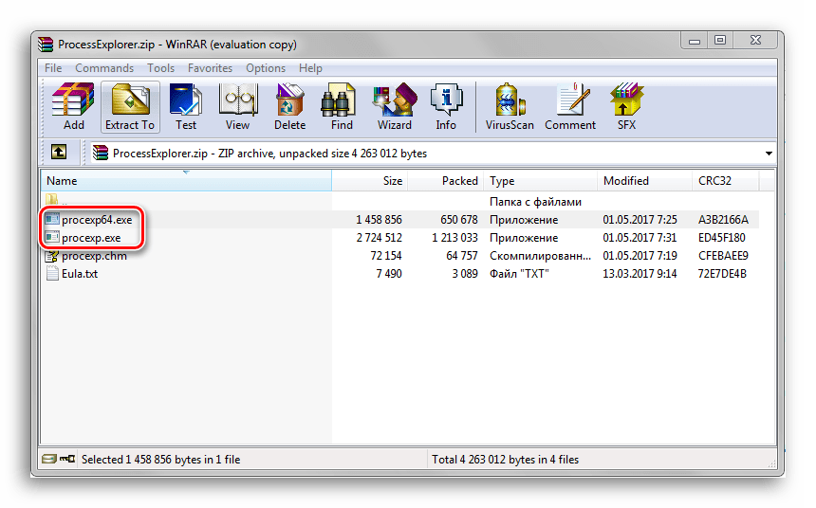This screenshot has height=508, width=816.
Task: Click the Extract To toolbar icon
Action: point(130,106)
